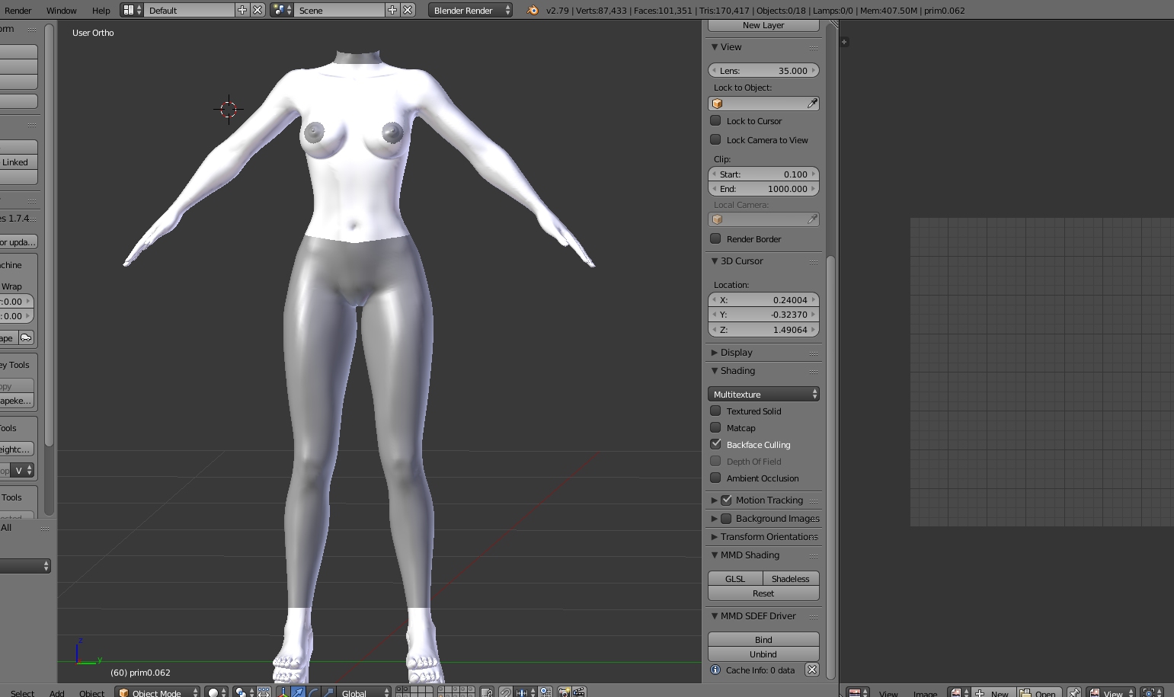The image size is (1174, 697).
Task: Add a new scene with plus icon
Action: coord(392,10)
